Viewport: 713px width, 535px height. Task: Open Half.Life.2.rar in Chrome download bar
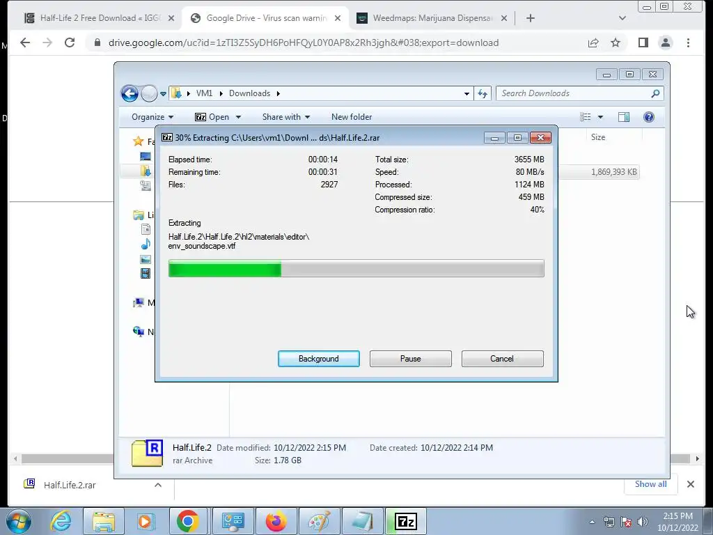pyautogui.click(x=70, y=485)
